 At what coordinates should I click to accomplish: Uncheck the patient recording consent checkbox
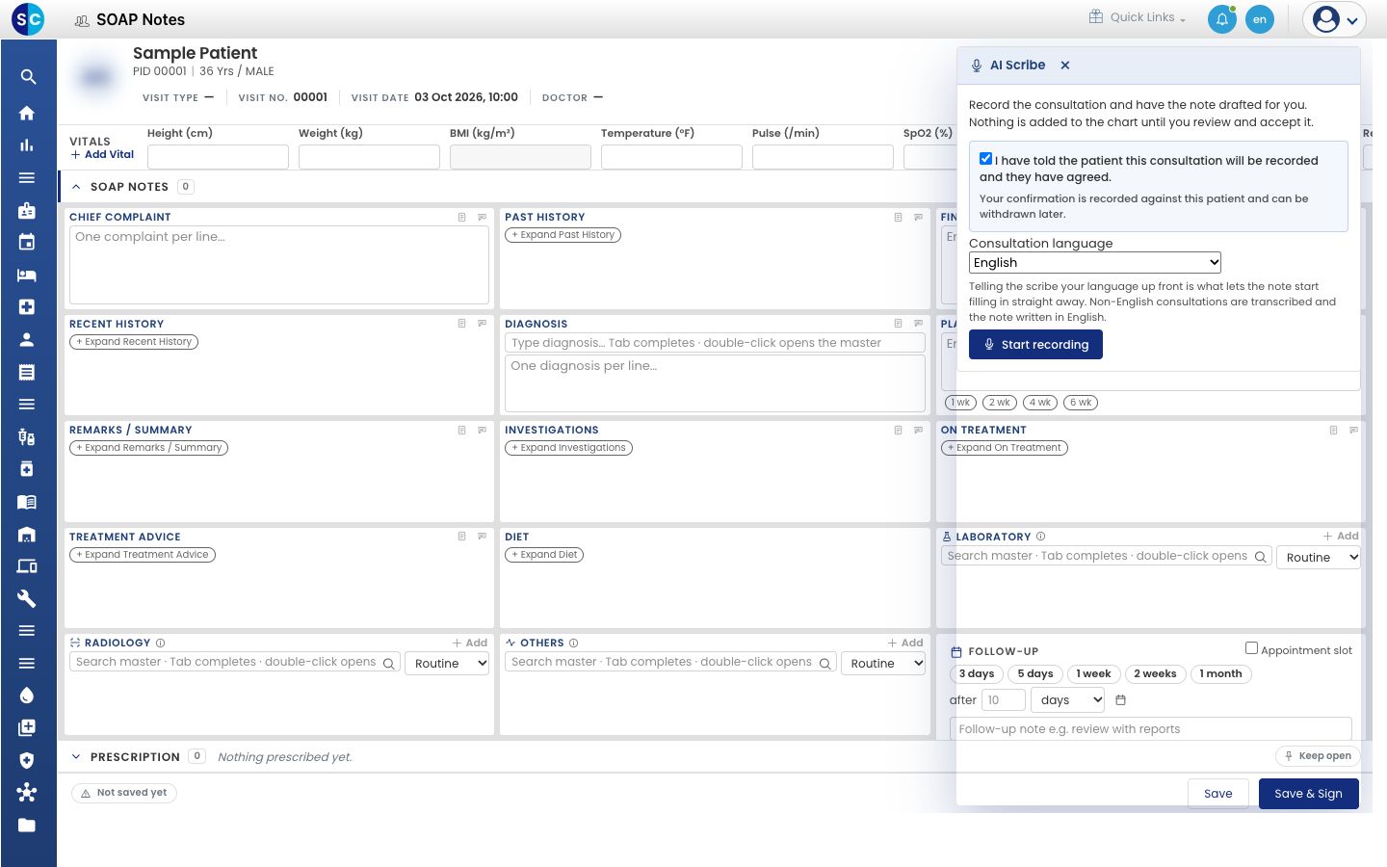click(x=985, y=159)
